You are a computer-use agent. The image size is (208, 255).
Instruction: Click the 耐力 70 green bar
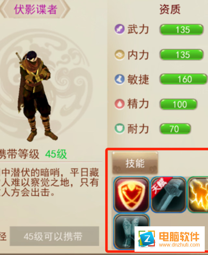(175, 129)
